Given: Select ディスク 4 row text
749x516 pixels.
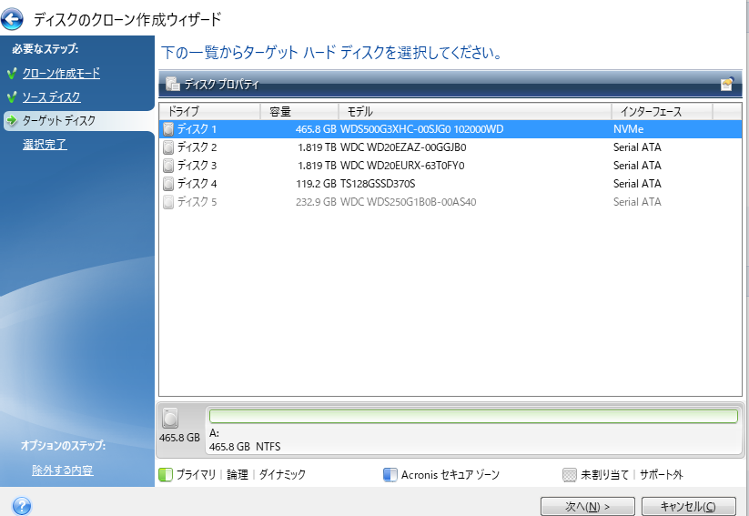Looking at the screenshot, I should coord(197,184).
